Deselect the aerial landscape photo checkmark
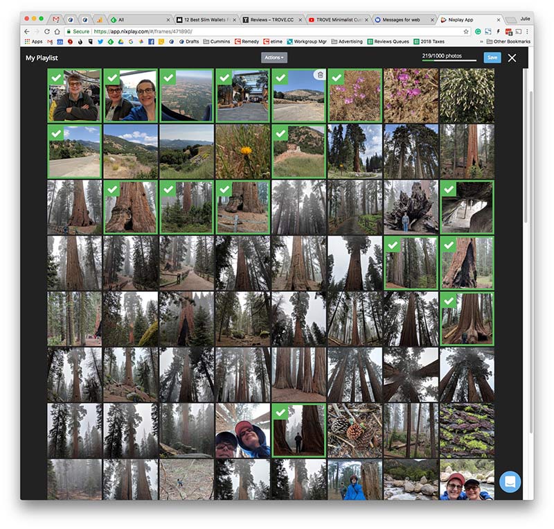The height and width of the screenshot is (529, 554). click(x=168, y=78)
